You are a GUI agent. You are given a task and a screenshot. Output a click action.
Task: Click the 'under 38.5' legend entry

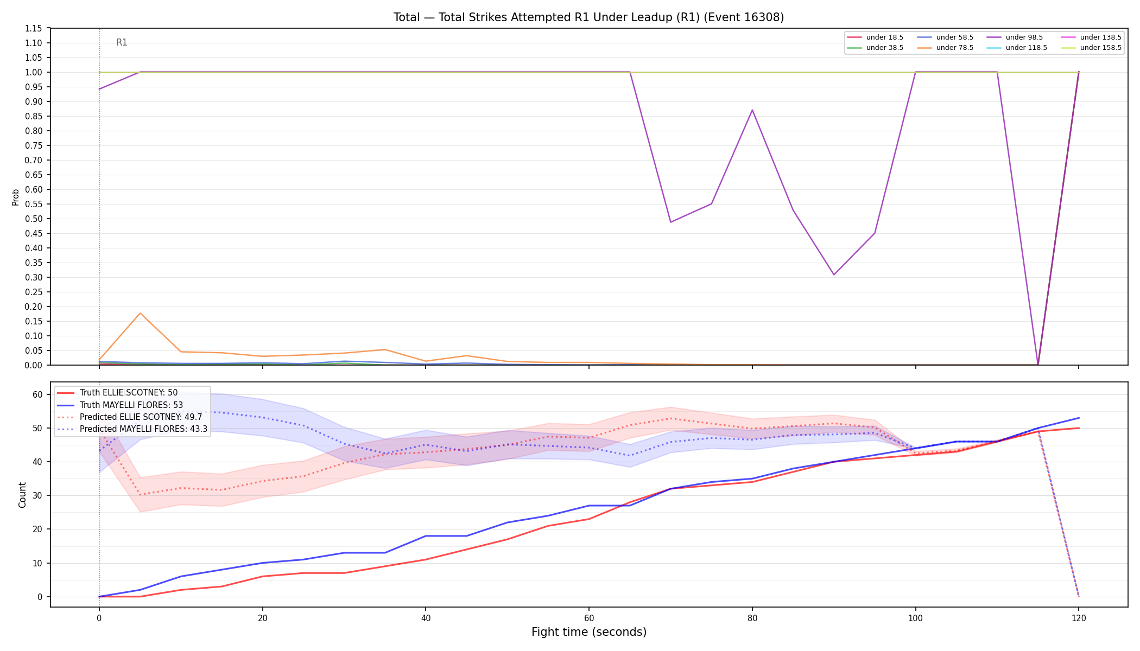(875, 48)
